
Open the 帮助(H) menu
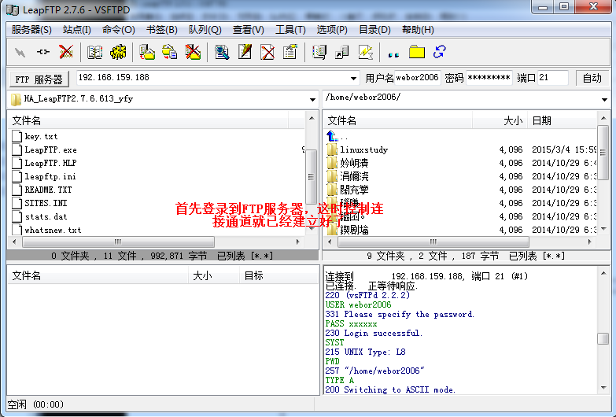[418, 30]
